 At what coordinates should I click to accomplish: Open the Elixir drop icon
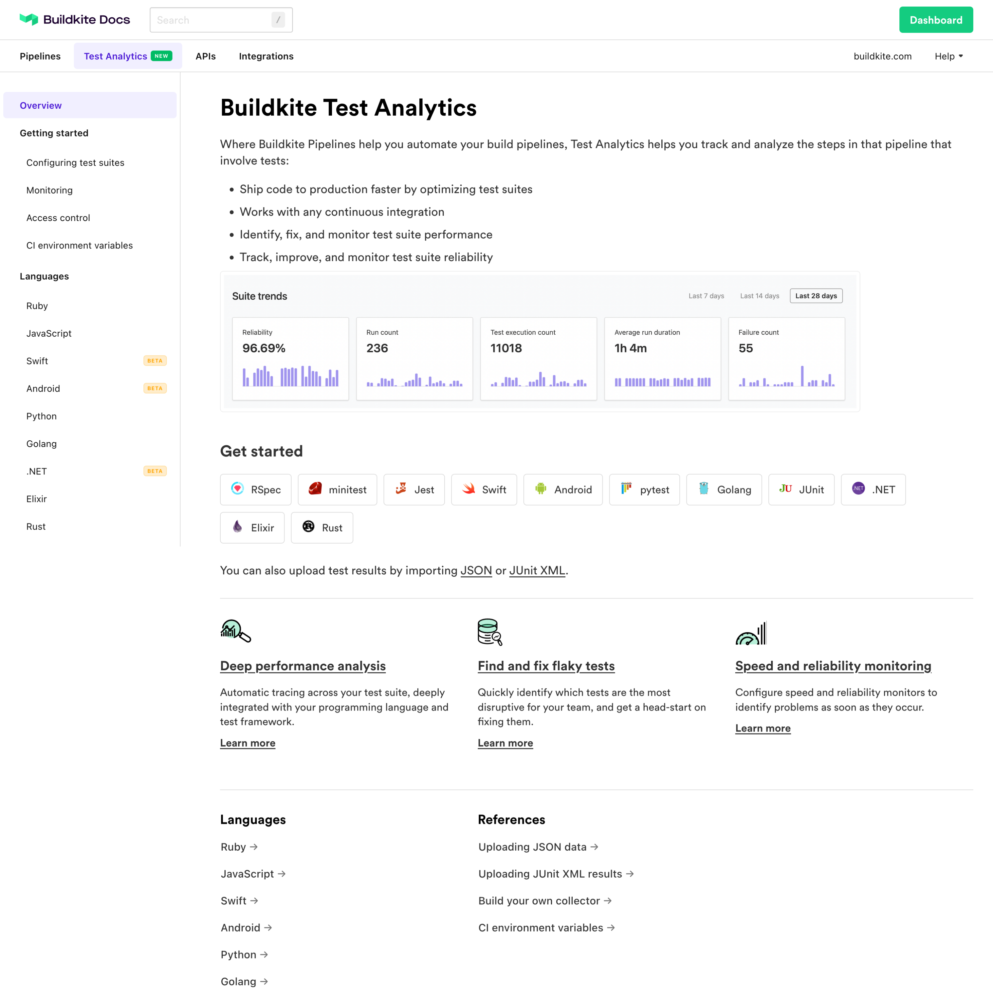[237, 526]
